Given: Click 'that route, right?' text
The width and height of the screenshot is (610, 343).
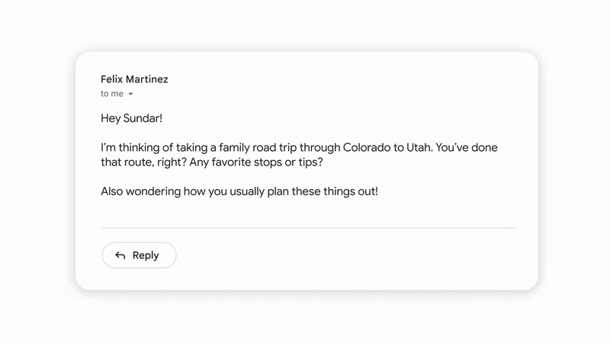Looking at the screenshot, I should (x=143, y=162).
